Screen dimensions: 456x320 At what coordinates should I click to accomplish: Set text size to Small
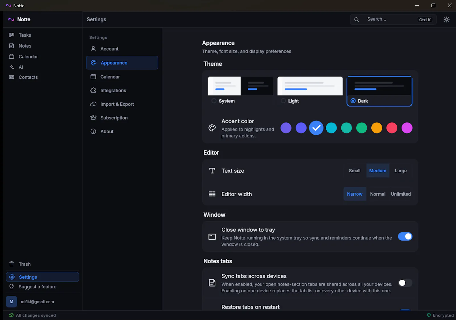[x=355, y=171]
